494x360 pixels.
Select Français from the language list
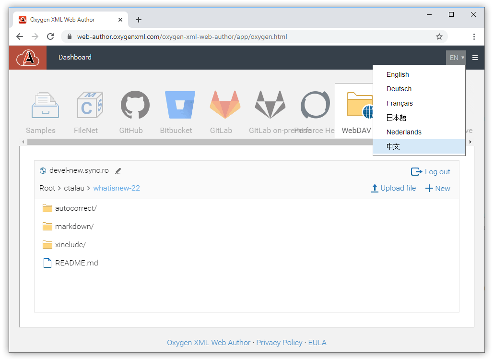(x=419, y=103)
